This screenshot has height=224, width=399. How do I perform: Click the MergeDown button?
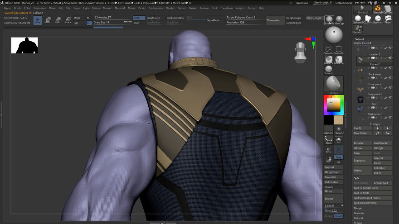pos(333,172)
